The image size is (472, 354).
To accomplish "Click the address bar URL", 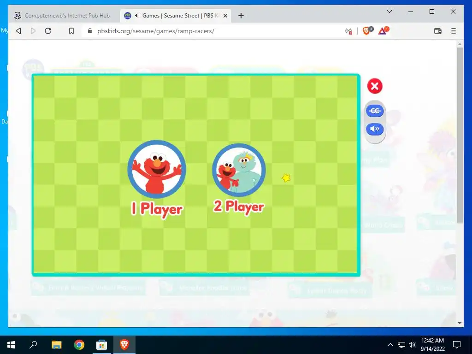I will (x=156, y=31).
